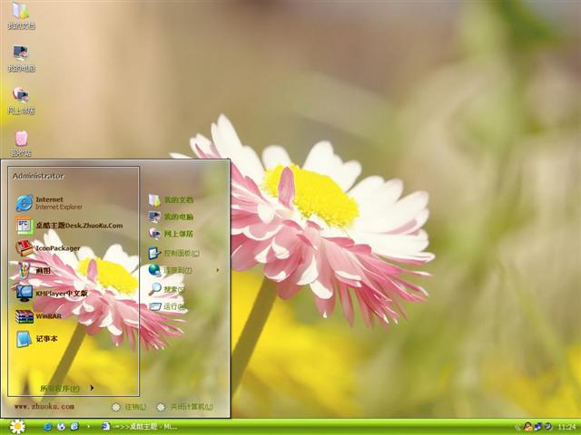Image resolution: width=581 pixels, height=435 pixels.
Task: Click the network monitors tray icon
Action: coord(538,427)
